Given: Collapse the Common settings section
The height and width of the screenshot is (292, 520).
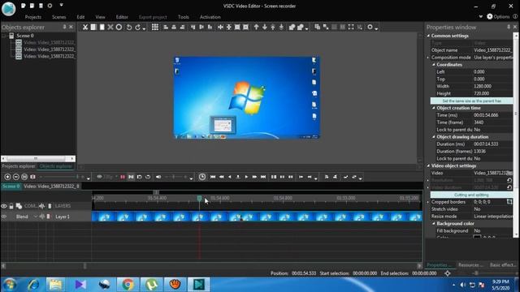Looking at the screenshot, I should pos(428,36).
